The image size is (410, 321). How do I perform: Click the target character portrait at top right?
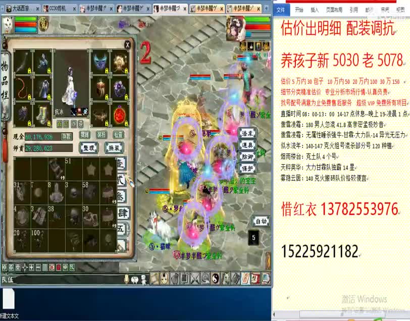[x=236, y=29]
